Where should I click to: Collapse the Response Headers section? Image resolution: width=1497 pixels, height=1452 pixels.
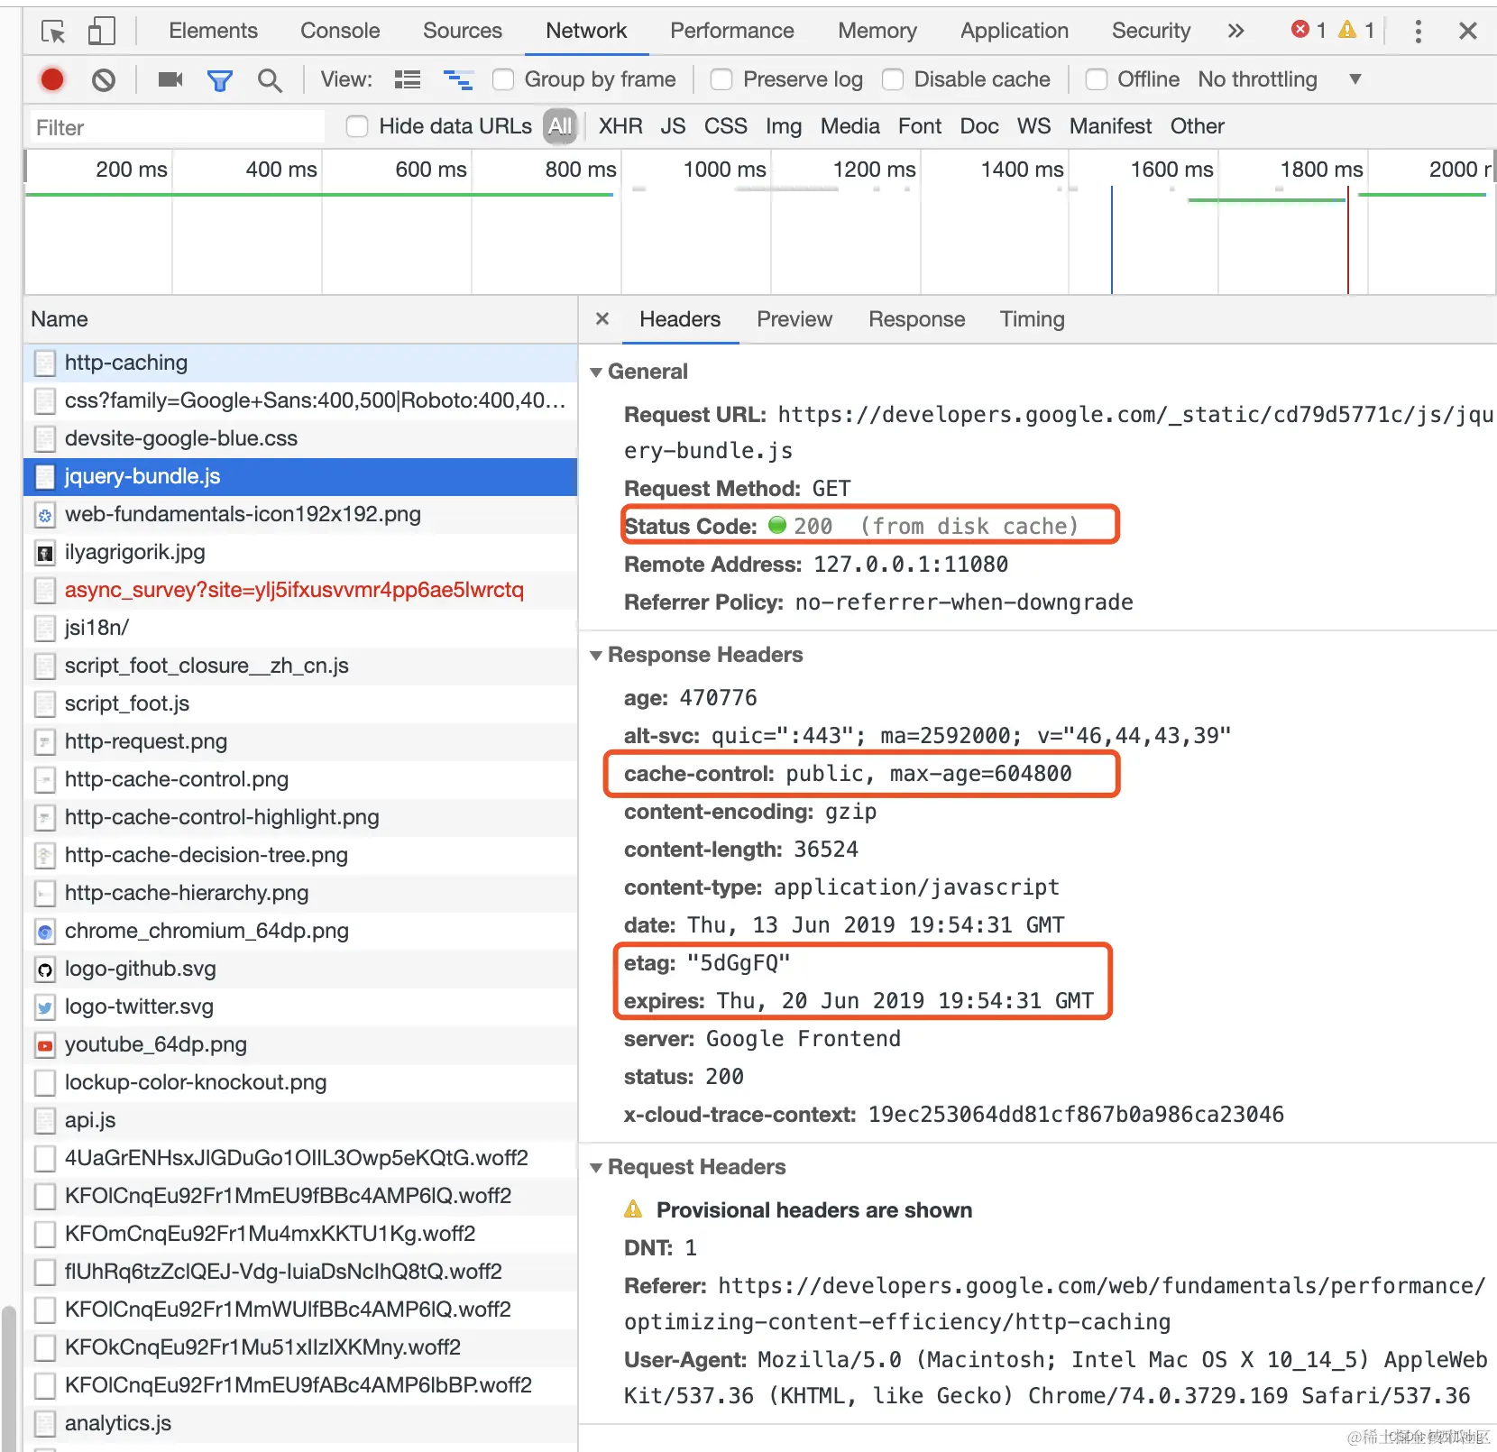[596, 656]
